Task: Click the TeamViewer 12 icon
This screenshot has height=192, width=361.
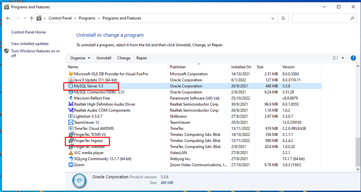Action: point(71,122)
